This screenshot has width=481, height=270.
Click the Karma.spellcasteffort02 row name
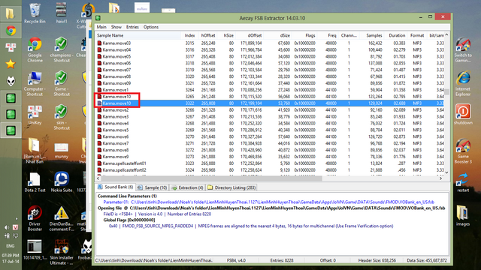[x=124, y=170]
